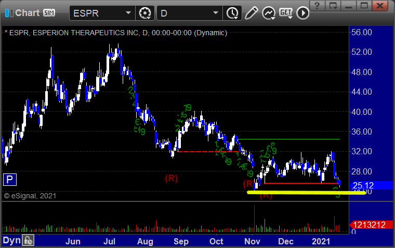Click the green horizontal line near 34
The image size is (395, 248).
[288, 139]
